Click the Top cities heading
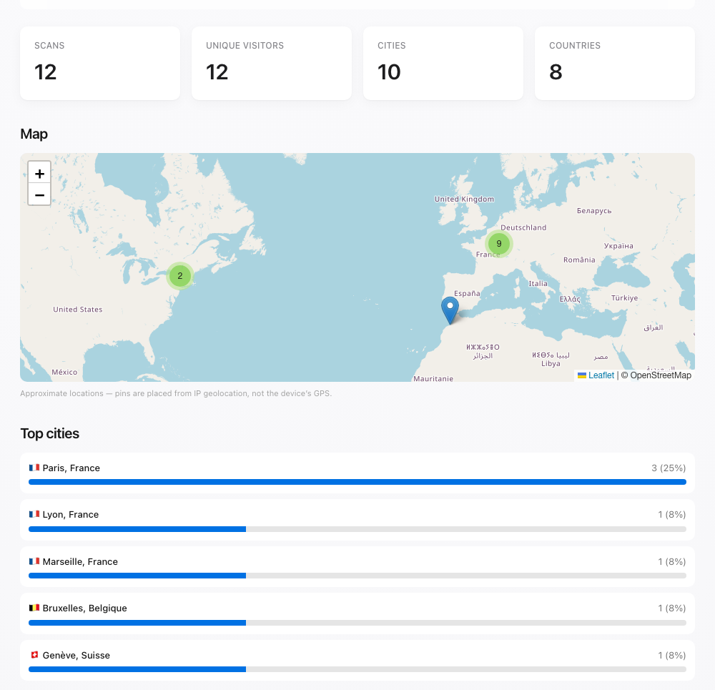This screenshot has height=690, width=715. pyautogui.click(x=50, y=433)
